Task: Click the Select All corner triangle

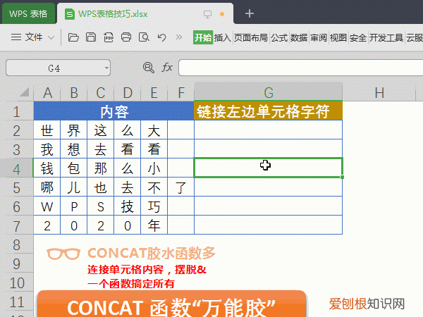Action: [25, 92]
